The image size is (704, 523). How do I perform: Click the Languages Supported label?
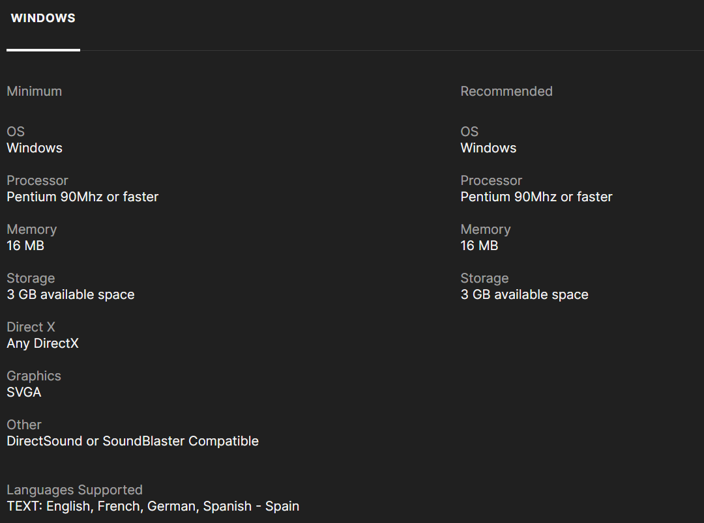tap(74, 490)
